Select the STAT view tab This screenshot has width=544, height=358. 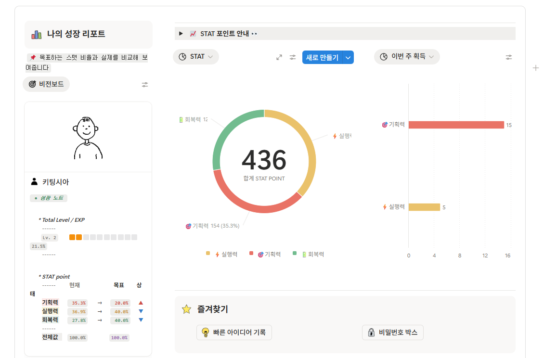pos(195,57)
